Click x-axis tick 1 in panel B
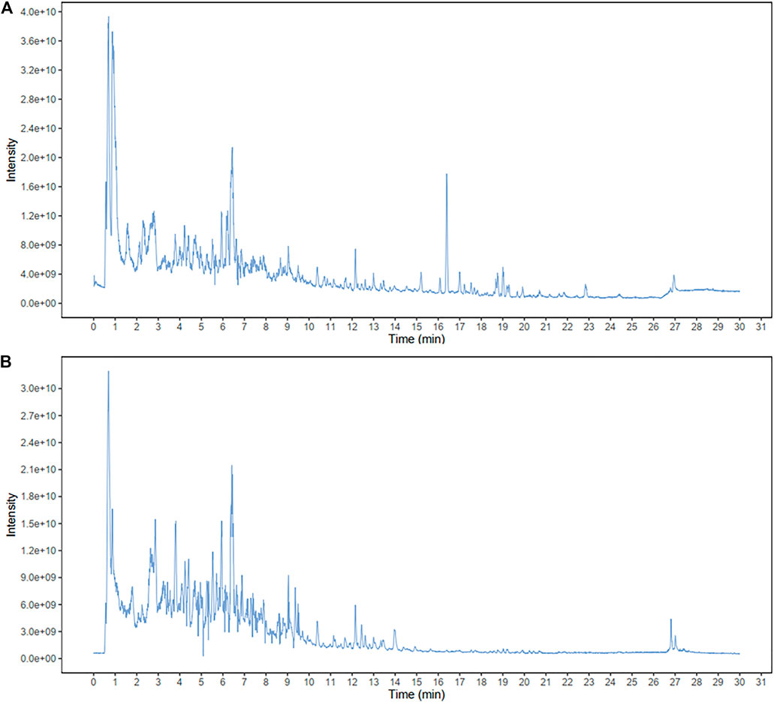This screenshot has width=774, height=702. pyautogui.click(x=115, y=682)
